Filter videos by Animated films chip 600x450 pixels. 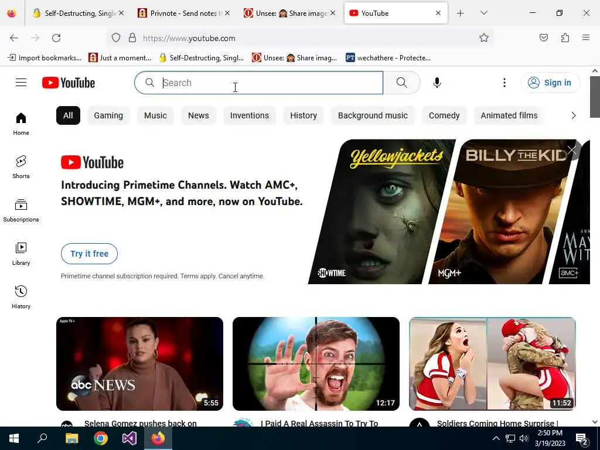coord(509,115)
